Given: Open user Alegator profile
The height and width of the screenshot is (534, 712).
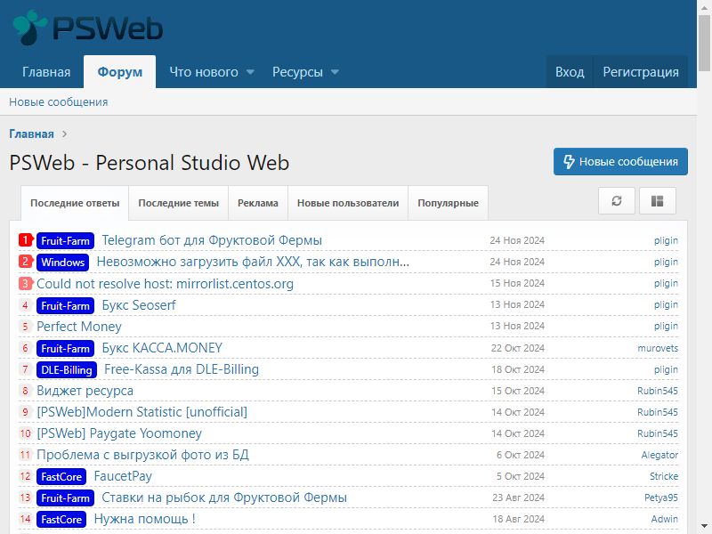Looking at the screenshot, I should click(659, 455).
